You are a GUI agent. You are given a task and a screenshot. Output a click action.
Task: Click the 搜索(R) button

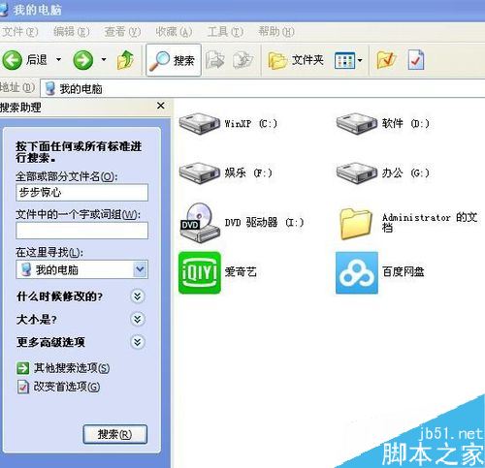click(x=115, y=434)
